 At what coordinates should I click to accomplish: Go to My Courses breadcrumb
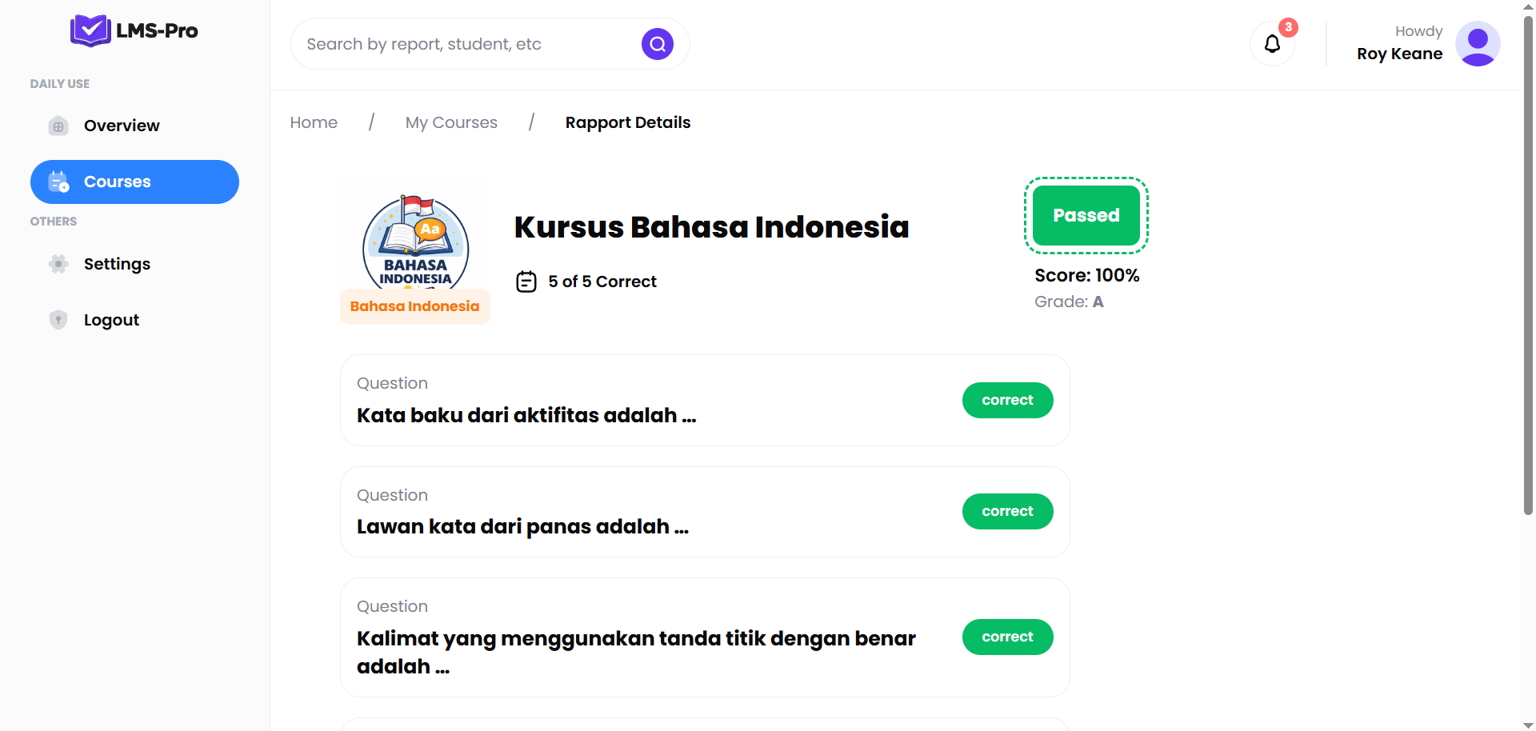[451, 122]
